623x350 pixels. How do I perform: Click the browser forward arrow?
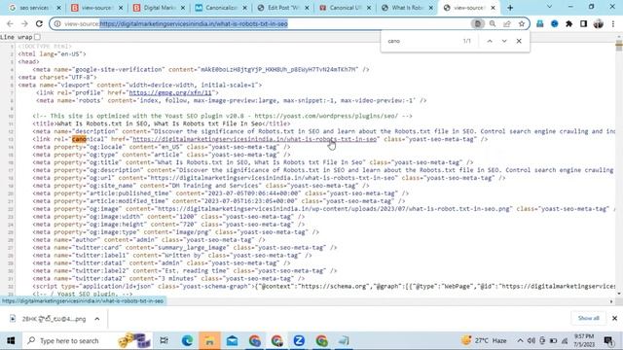pos(24,23)
